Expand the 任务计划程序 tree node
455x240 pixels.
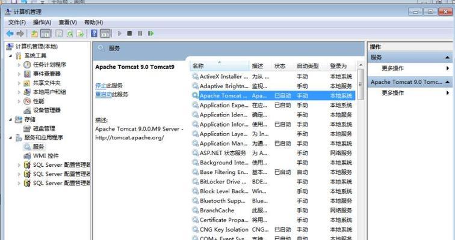tap(19, 65)
